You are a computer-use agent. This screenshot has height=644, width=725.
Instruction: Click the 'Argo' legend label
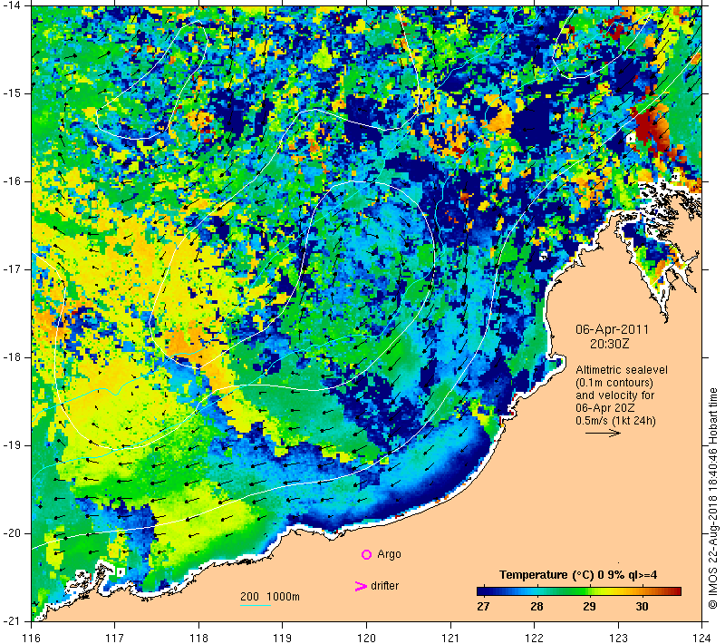389,554
